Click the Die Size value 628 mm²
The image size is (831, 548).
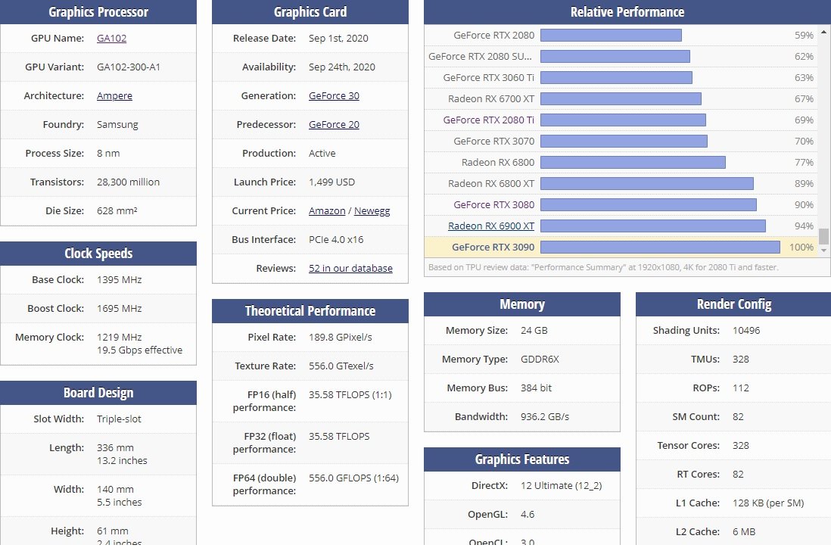[x=117, y=210]
